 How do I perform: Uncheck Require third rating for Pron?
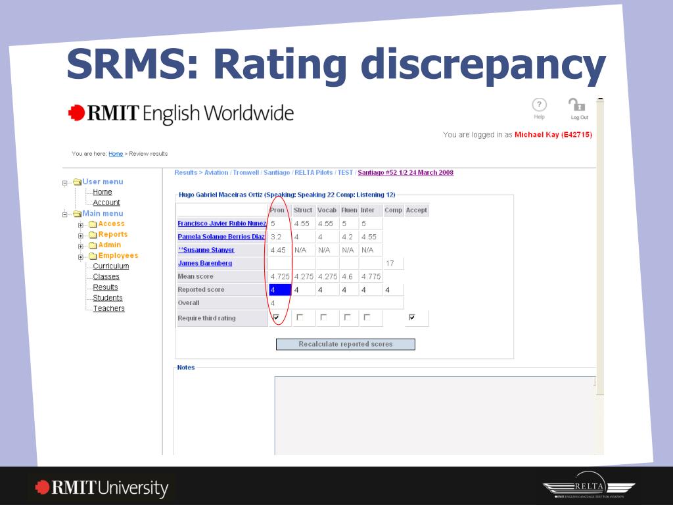[276, 318]
